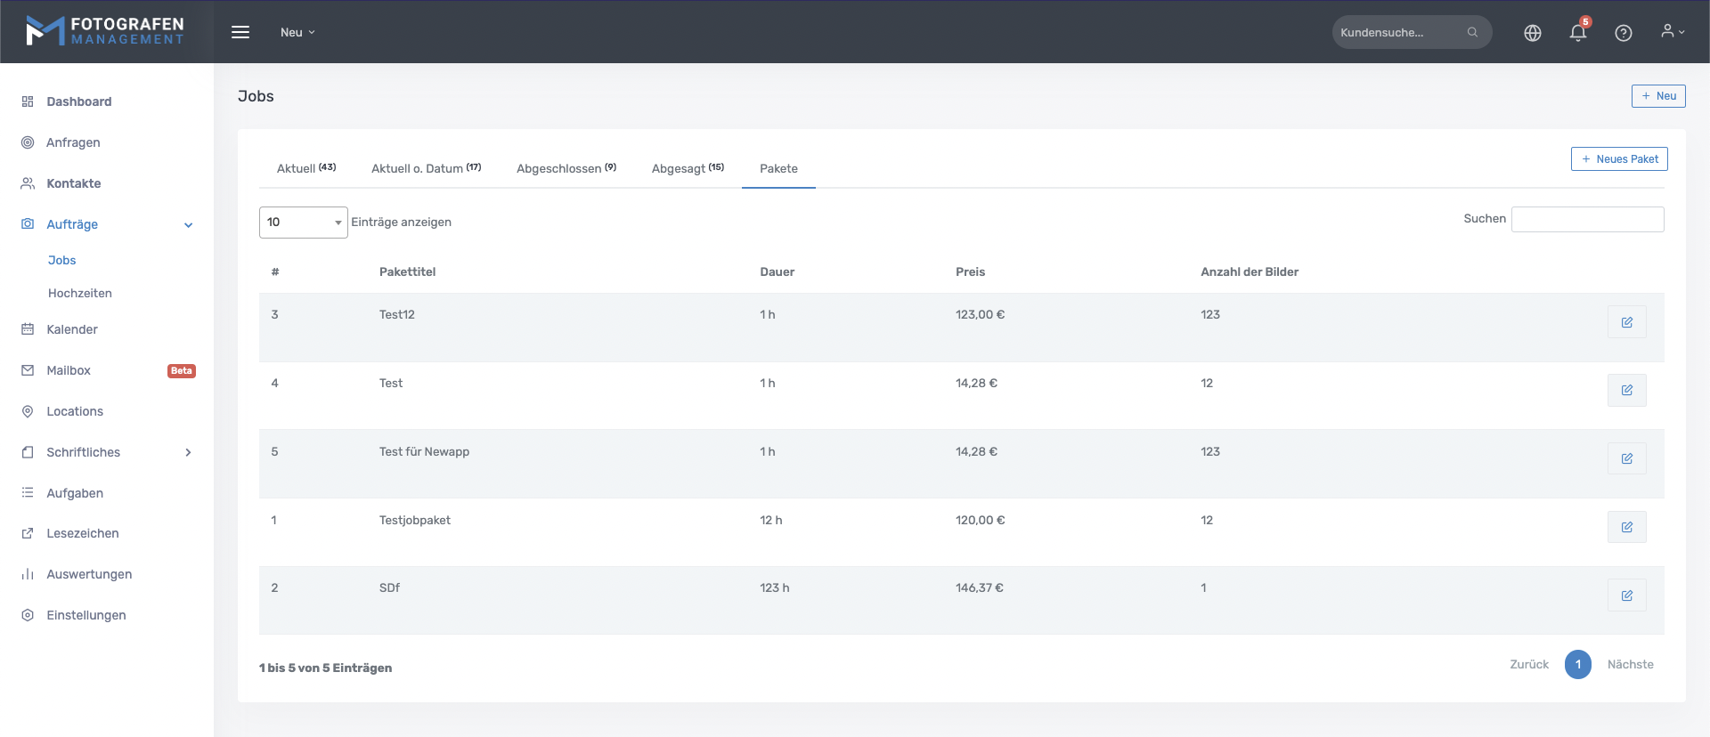
Task: Edit the Test12 package row
Action: coord(1626,322)
